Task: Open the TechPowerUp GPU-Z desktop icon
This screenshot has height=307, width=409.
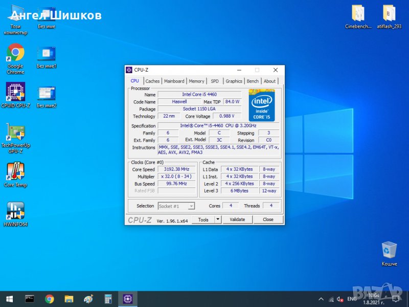Action: [15, 133]
